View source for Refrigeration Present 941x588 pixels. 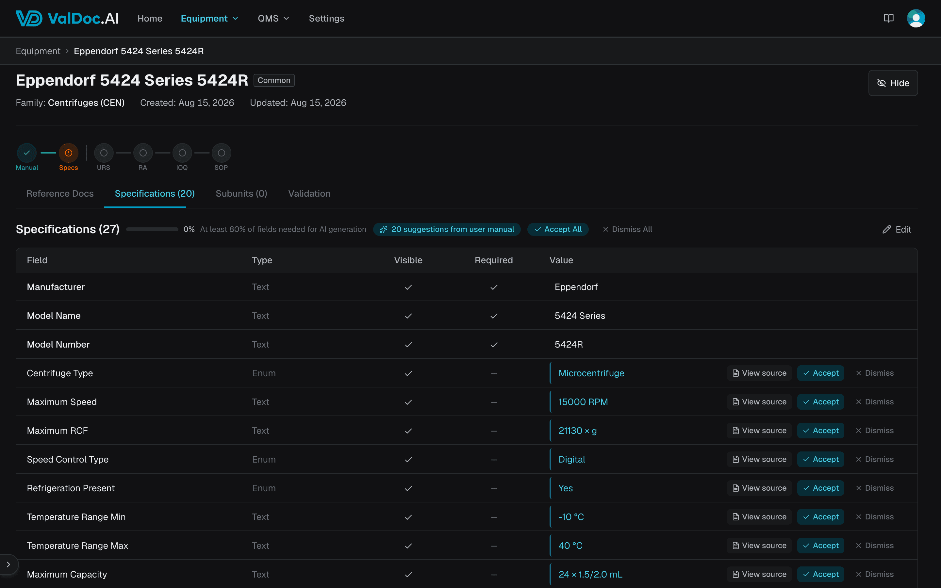[x=759, y=488]
